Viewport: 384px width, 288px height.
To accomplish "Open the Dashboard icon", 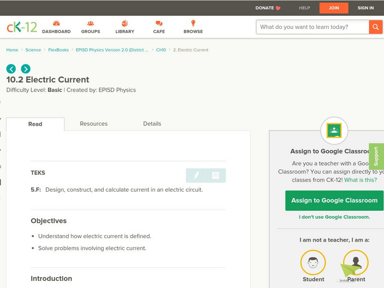I will [x=58, y=23].
